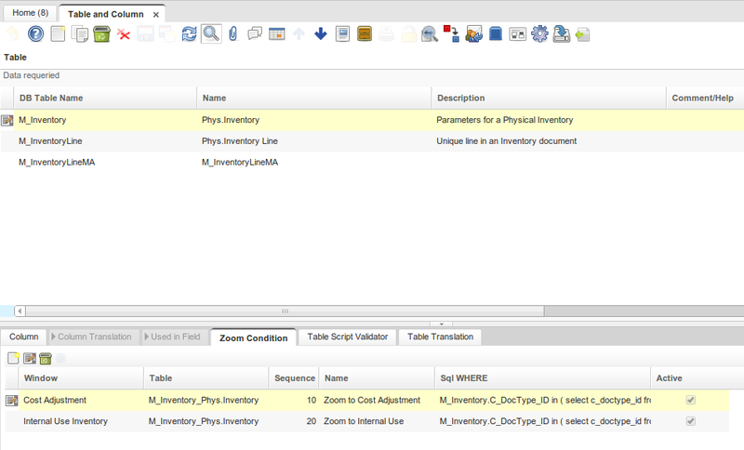
Task: Click the edit record icon beside M_Inventory row
Action: (x=7, y=120)
